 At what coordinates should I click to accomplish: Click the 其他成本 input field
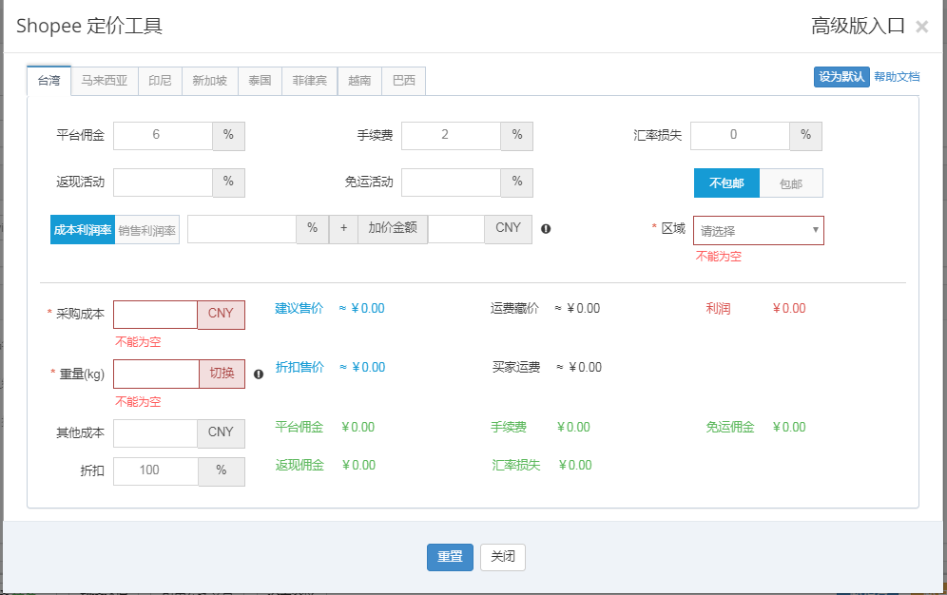[x=155, y=433]
